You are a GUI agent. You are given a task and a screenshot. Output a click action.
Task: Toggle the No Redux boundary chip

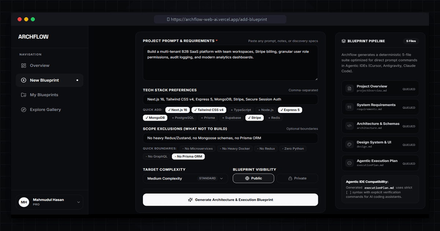coord(266,148)
